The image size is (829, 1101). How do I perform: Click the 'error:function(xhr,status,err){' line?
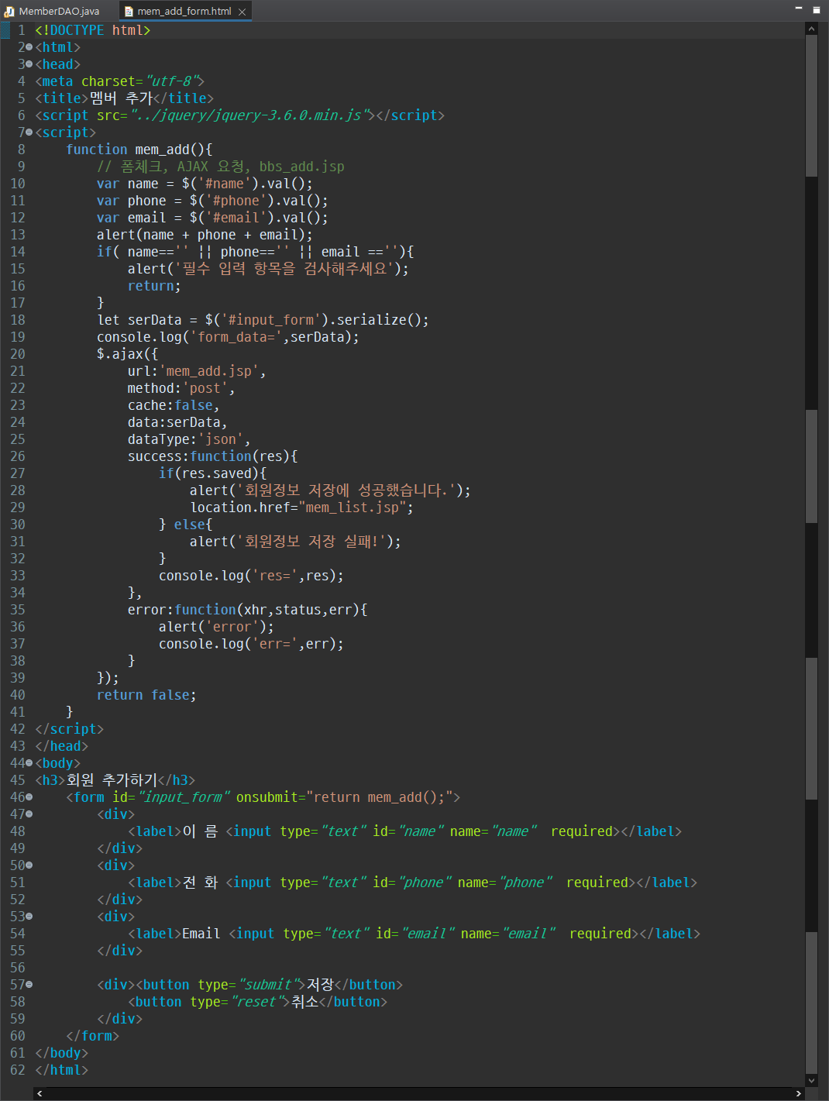[x=248, y=610]
